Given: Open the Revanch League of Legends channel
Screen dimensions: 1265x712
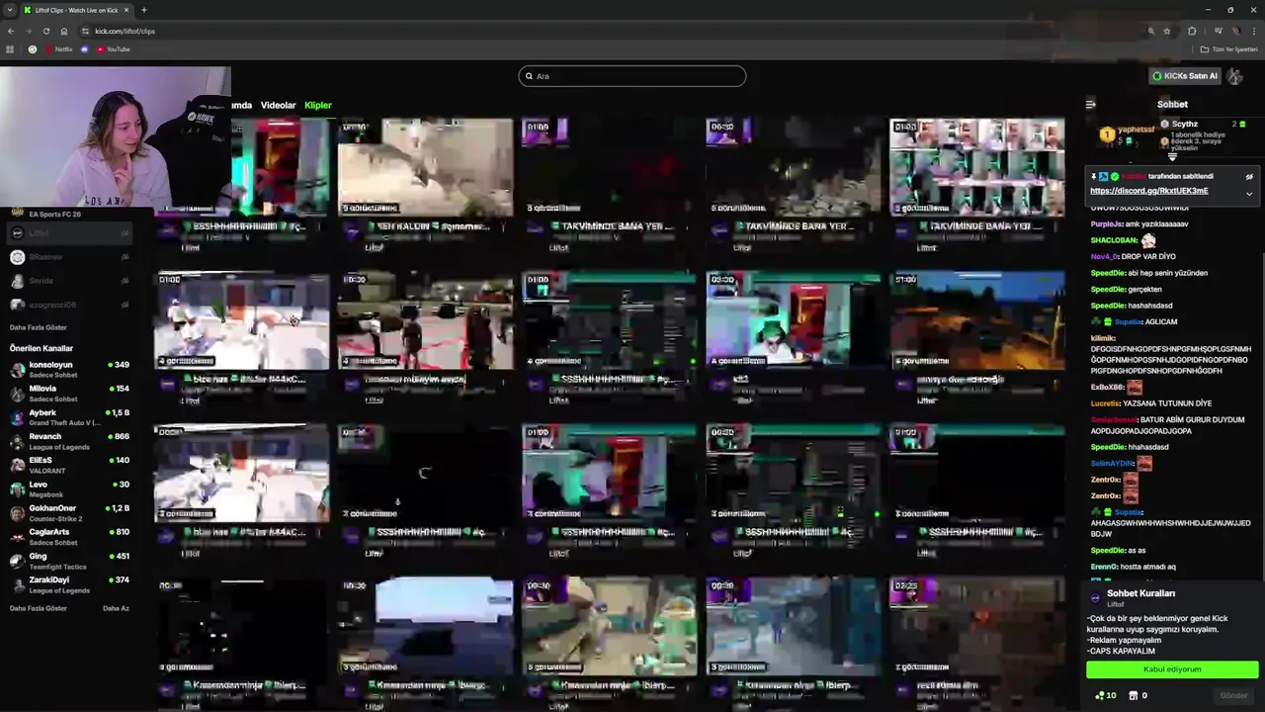Looking at the screenshot, I should 69,441.
